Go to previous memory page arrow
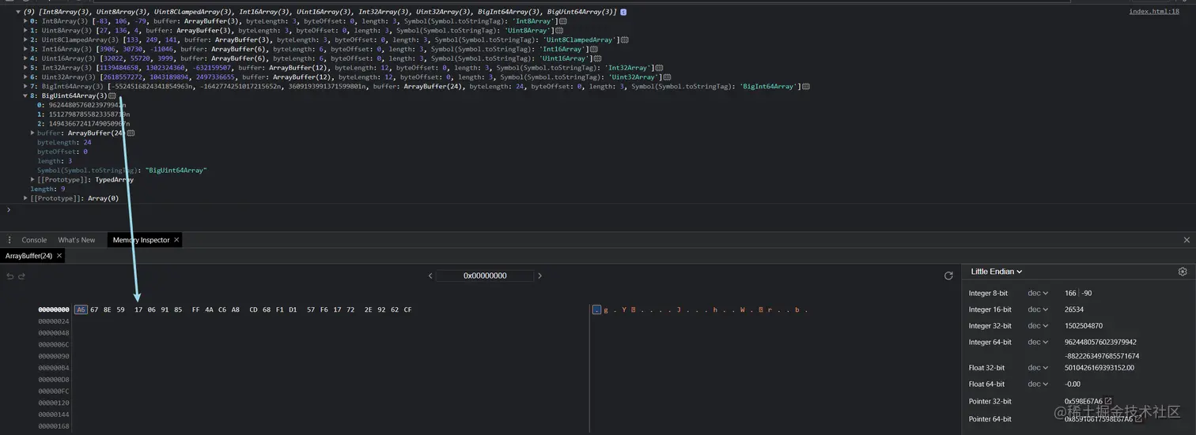The height and width of the screenshot is (435, 1196). (430, 276)
